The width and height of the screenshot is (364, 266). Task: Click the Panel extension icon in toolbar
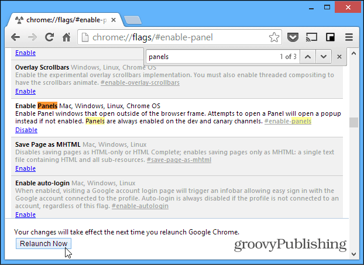330,37
